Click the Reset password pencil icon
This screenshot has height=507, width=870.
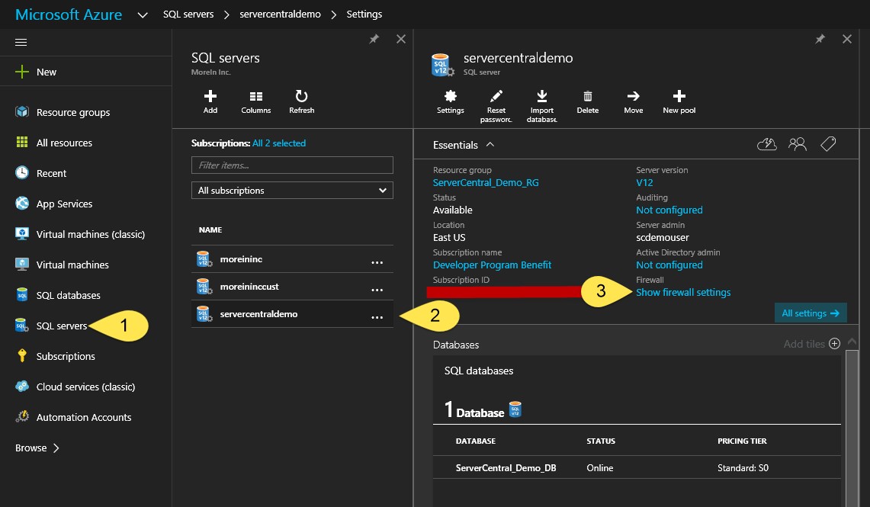tap(496, 97)
